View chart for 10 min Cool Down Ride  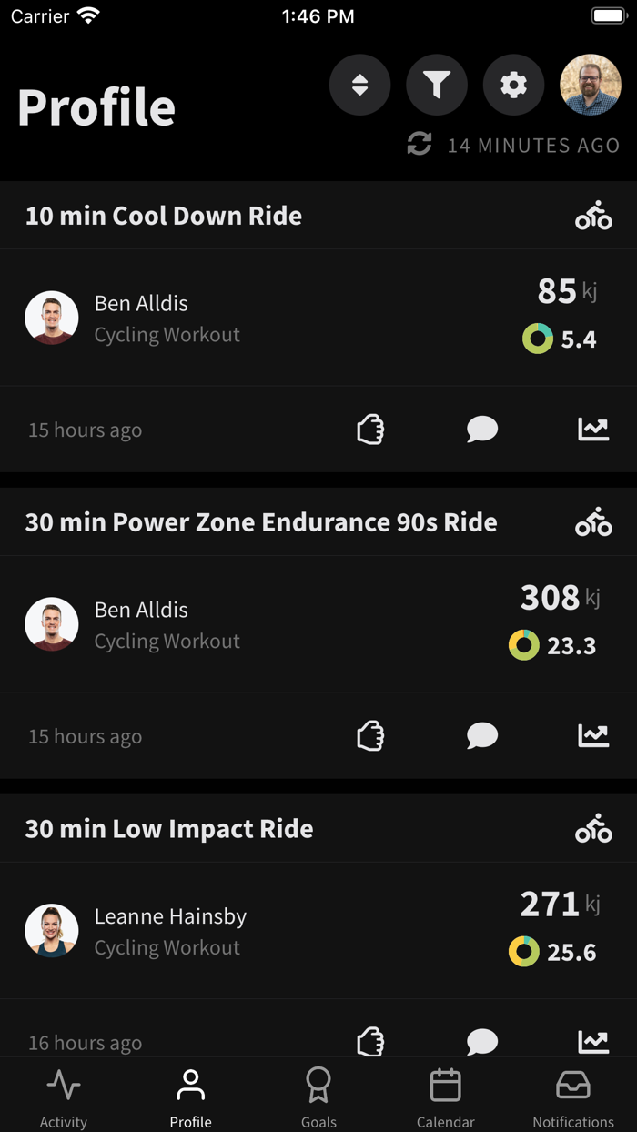tap(593, 430)
